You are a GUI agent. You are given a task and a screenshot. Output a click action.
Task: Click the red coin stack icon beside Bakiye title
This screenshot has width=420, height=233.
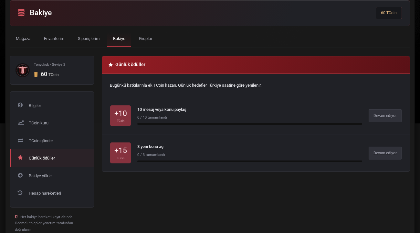point(21,13)
